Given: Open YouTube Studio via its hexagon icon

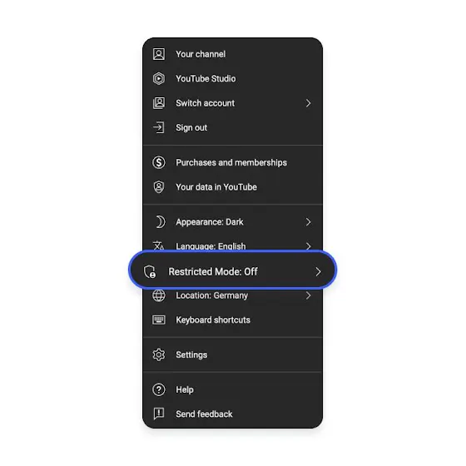Looking at the screenshot, I should coord(159,79).
